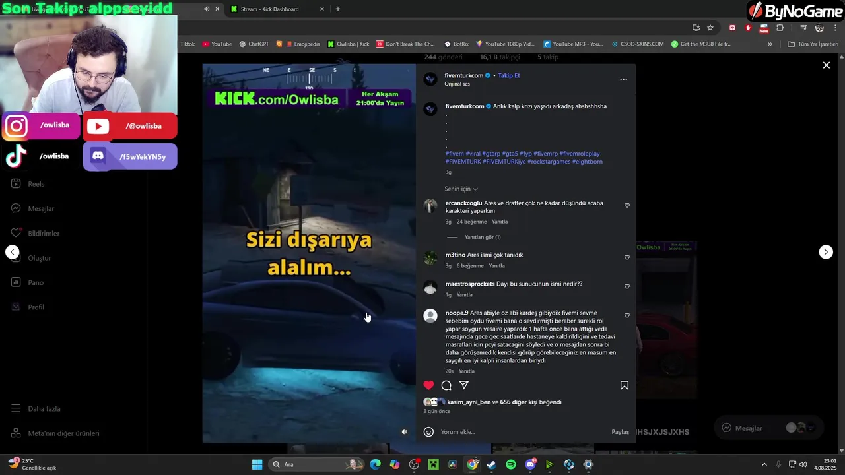View the 656 diğer kişi likes list

point(519,402)
